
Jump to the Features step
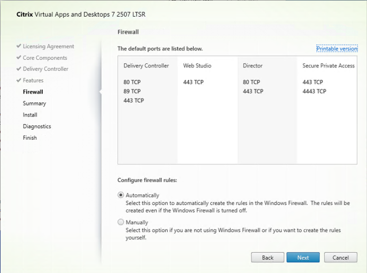pos(33,80)
